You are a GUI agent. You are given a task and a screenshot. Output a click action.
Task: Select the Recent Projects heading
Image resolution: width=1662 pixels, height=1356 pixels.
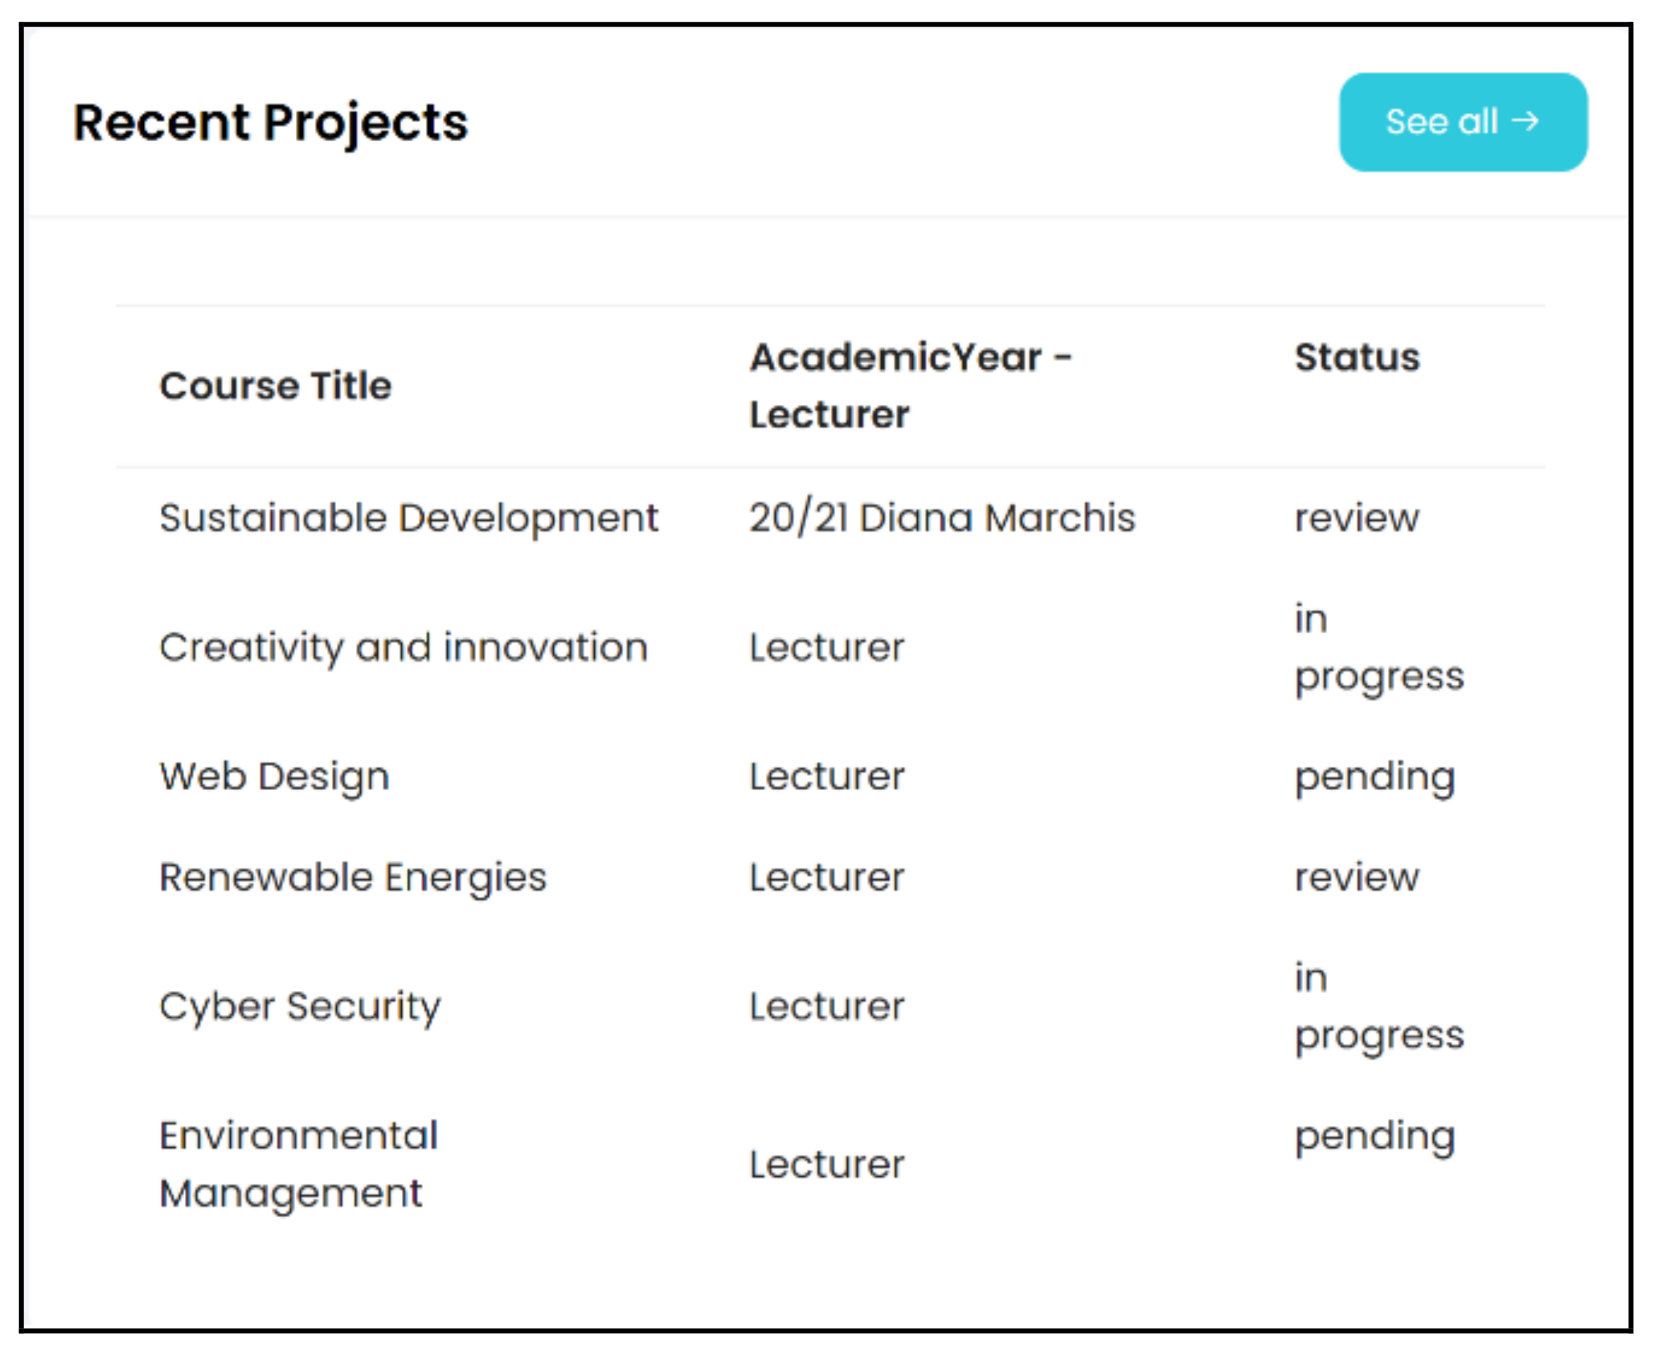coord(270,123)
